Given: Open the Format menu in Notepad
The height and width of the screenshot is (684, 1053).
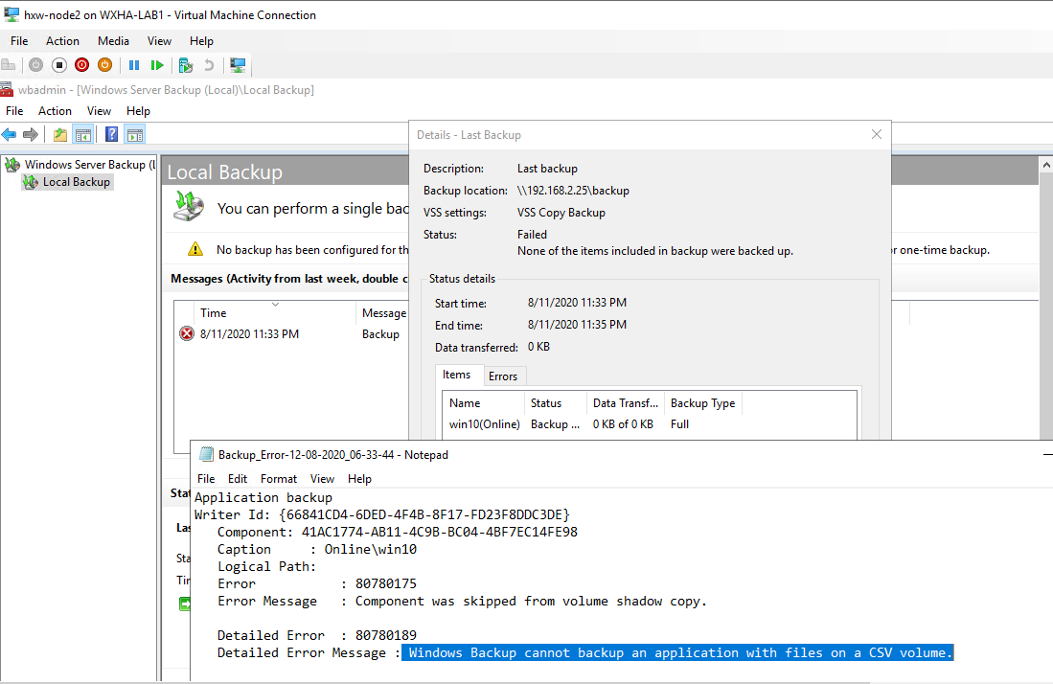Looking at the screenshot, I should pos(278,478).
